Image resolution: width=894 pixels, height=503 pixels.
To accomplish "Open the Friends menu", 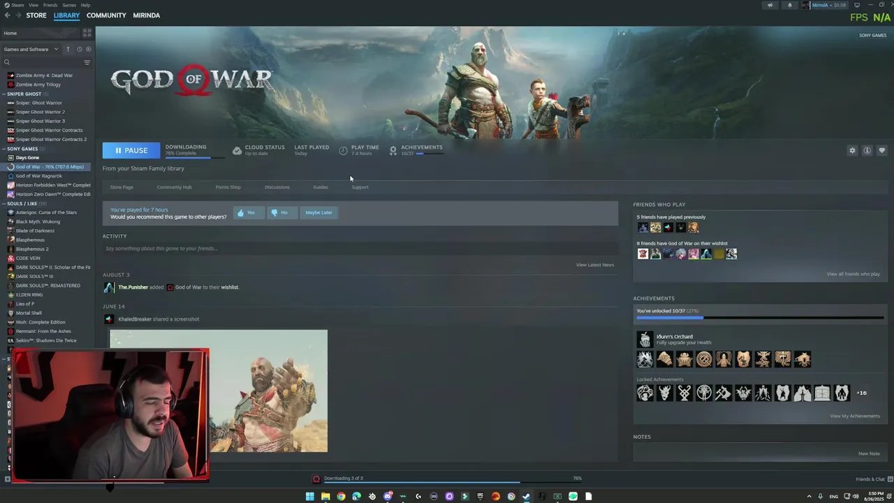I will pos(50,5).
